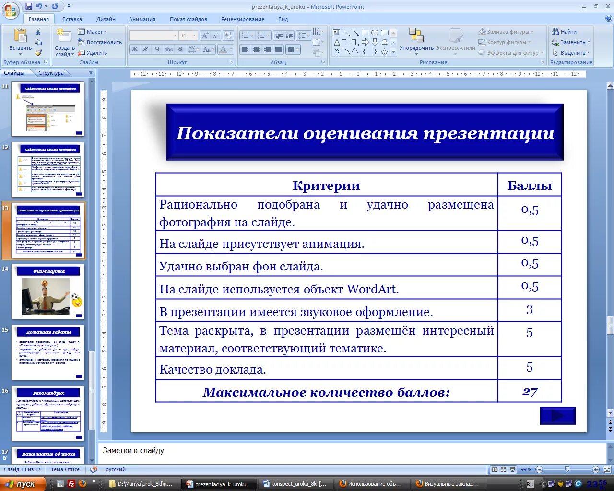Activate the Format Painter brush
Screen dimensions: 614x491
(38, 53)
